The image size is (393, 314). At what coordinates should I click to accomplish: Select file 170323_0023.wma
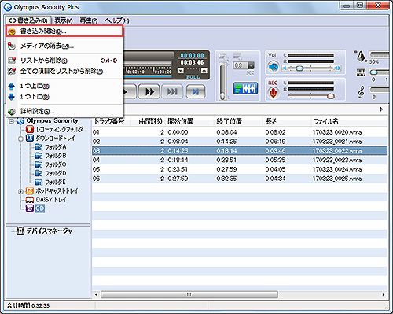(x=337, y=160)
